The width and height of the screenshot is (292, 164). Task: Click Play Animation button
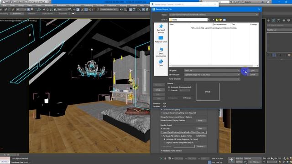(272, 159)
